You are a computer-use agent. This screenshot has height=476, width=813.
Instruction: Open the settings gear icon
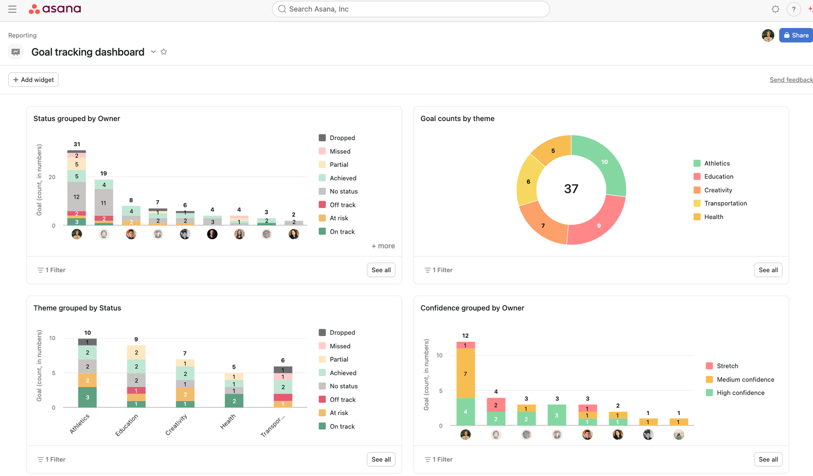[x=775, y=9]
